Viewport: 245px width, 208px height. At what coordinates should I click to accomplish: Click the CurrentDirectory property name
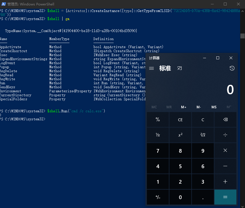tap(15, 95)
